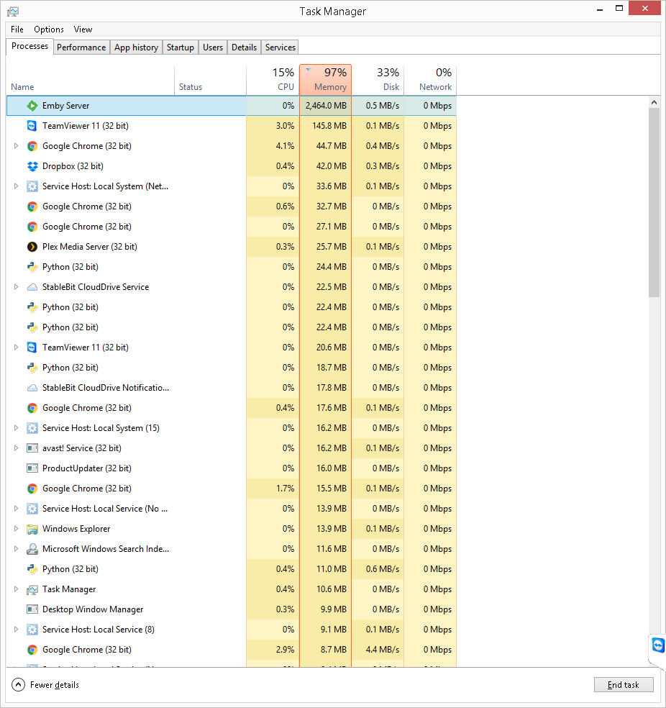The height and width of the screenshot is (708, 666).
Task: Switch to the Performance tab
Action: point(81,47)
